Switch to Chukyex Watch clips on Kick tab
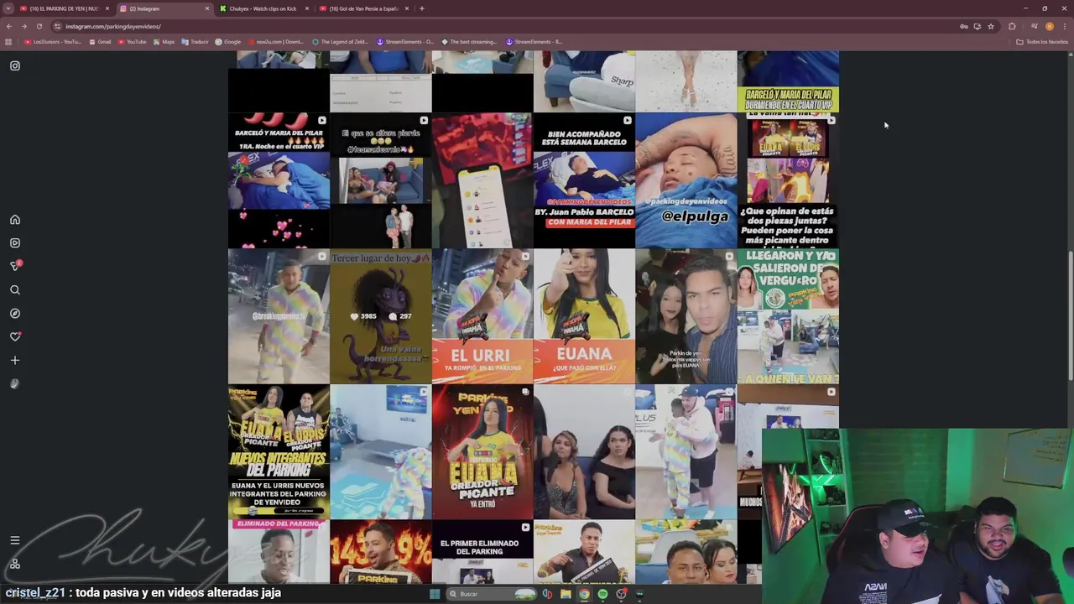 pyautogui.click(x=264, y=8)
